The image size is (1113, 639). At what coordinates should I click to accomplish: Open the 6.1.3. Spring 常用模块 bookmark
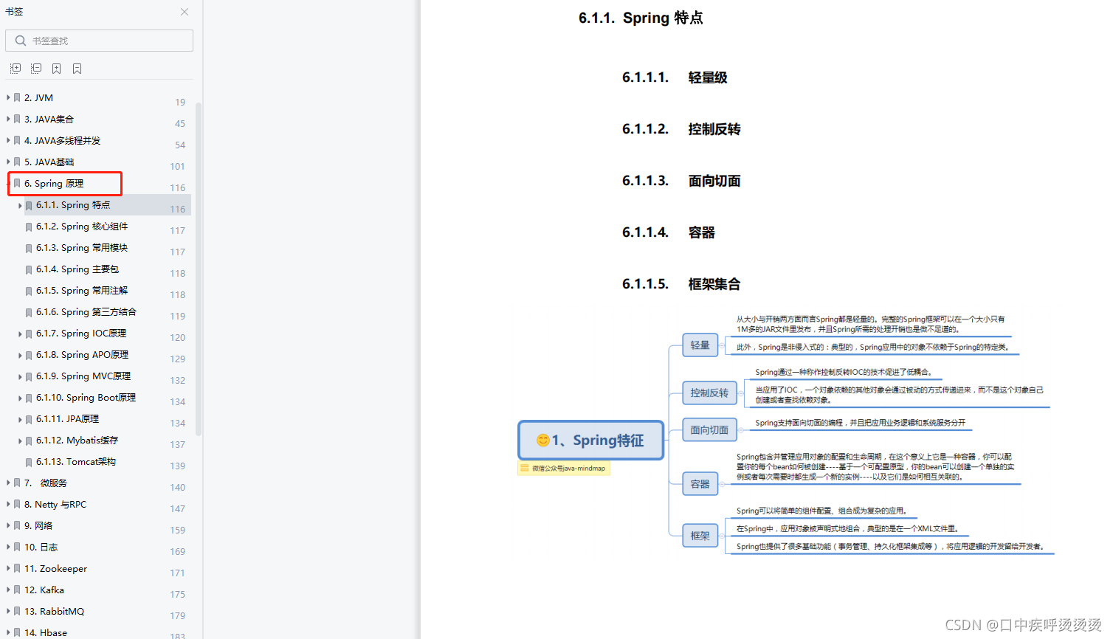click(82, 248)
